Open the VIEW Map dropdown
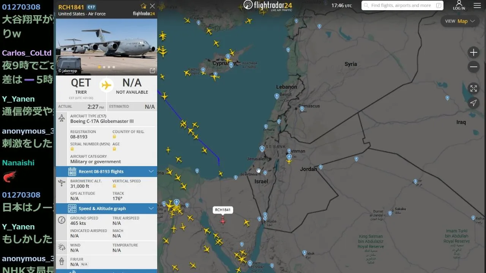This screenshot has width=486, height=273. point(460,21)
